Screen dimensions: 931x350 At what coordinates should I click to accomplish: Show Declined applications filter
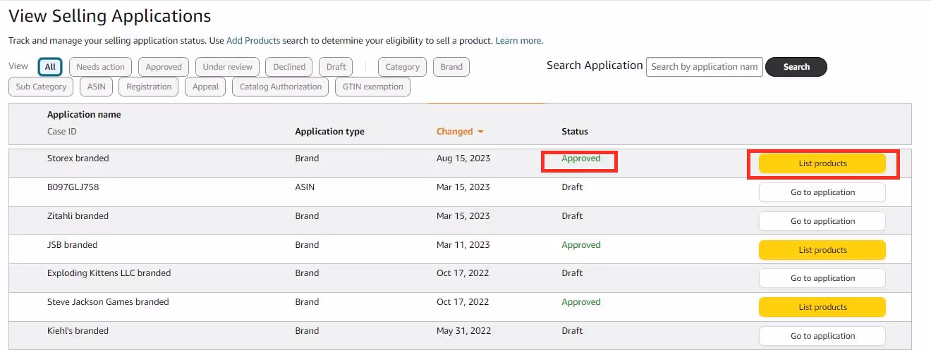pyautogui.click(x=289, y=67)
